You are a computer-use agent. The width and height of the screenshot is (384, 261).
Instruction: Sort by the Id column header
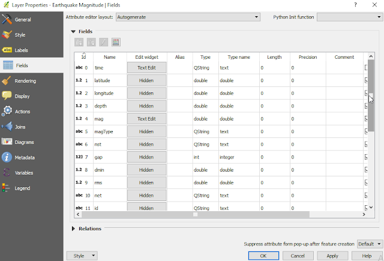[84, 57]
